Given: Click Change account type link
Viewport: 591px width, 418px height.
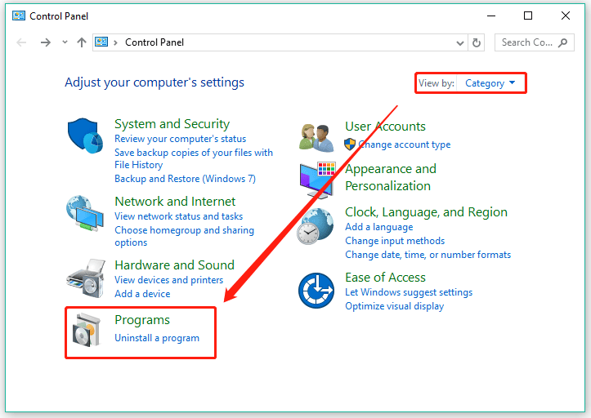Looking at the screenshot, I should (404, 145).
